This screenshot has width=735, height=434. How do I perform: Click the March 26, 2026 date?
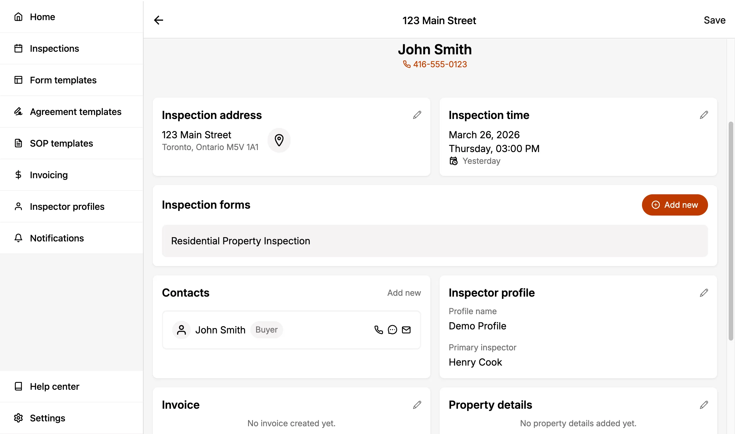pyautogui.click(x=484, y=135)
